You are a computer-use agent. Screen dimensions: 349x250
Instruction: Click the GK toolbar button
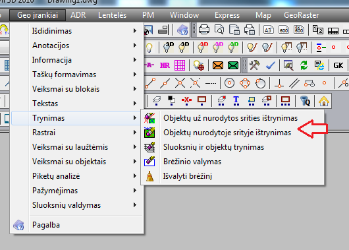tap(338, 65)
